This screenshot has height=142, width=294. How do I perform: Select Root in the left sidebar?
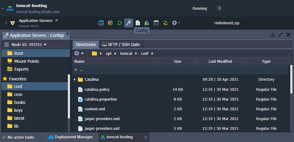coord(36,53)
